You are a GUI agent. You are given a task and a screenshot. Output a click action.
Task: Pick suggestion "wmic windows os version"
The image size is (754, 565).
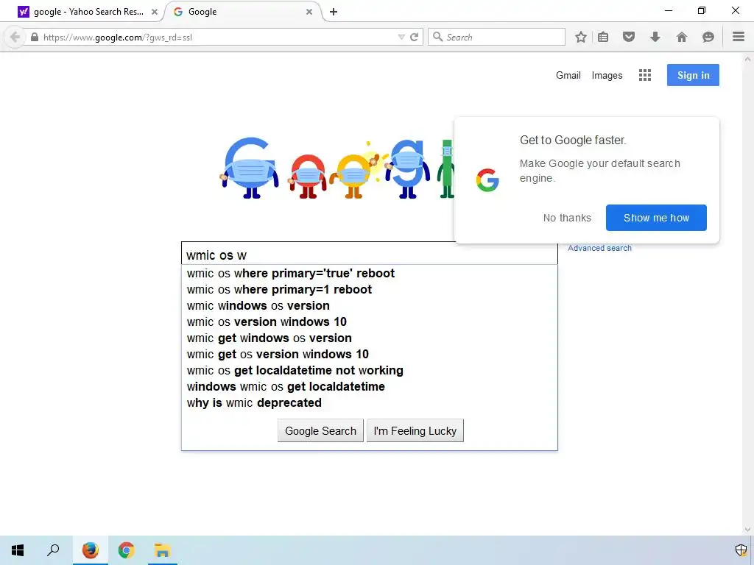pos(370,305)
